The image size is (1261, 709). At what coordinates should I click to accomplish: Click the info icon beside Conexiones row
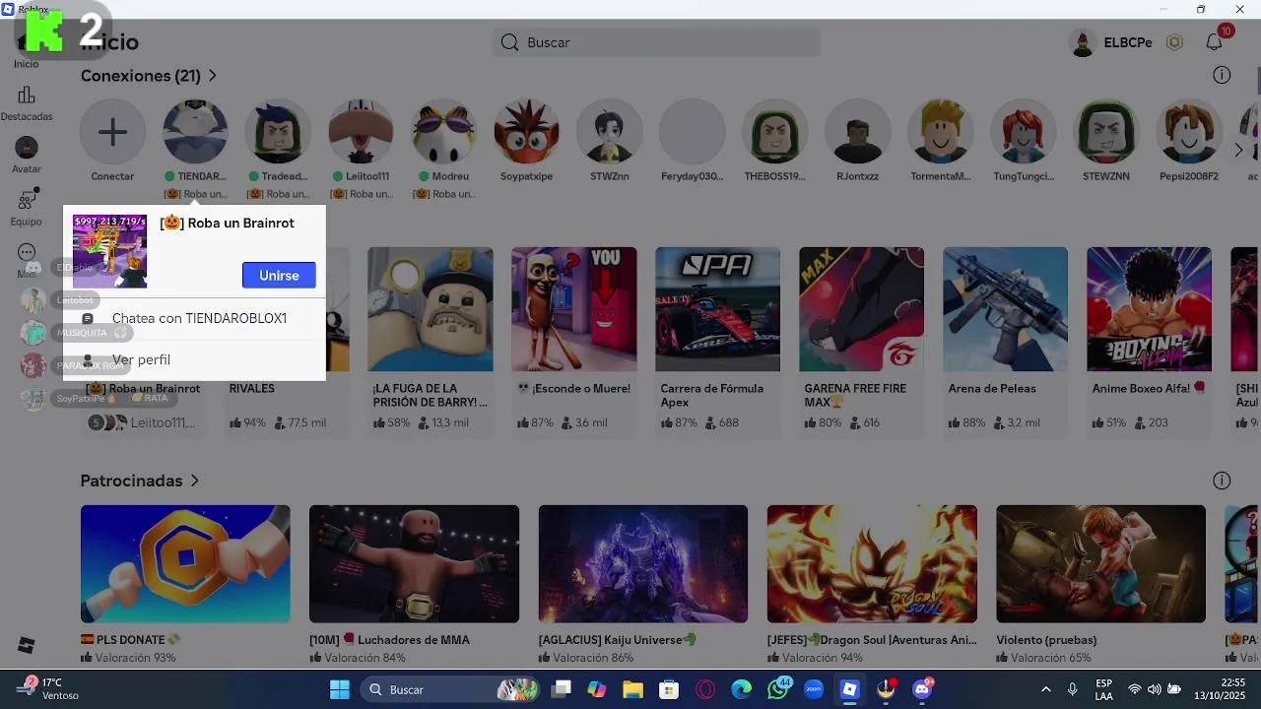1222,76
